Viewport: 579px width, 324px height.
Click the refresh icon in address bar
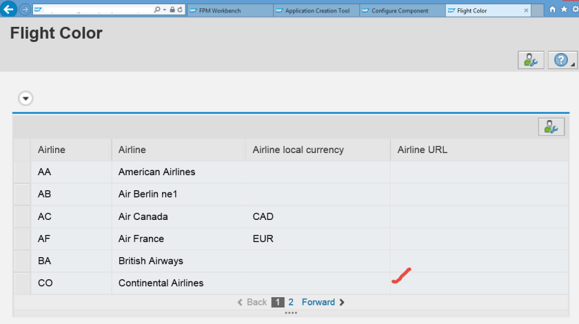(x=181, y=10)
